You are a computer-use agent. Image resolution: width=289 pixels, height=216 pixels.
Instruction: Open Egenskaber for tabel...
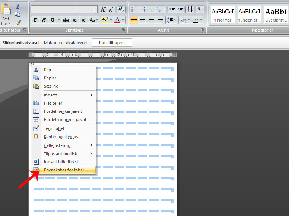(x=64, y=170)
